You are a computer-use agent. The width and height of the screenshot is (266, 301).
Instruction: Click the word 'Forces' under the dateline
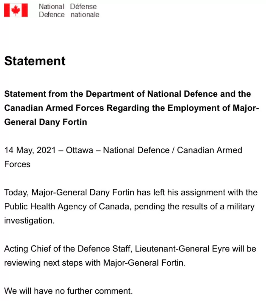coord(17,164)
